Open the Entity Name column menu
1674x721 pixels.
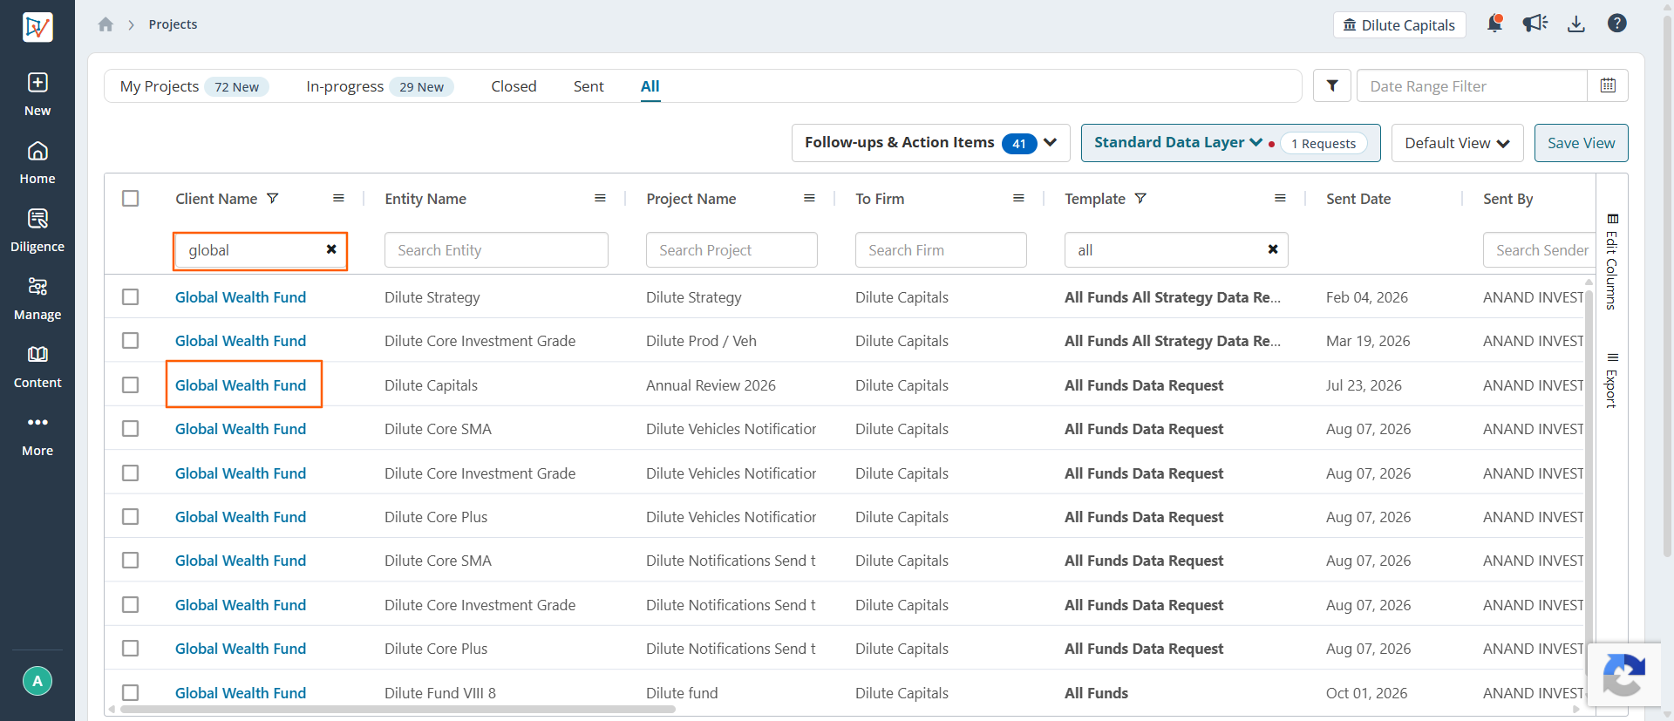[x=600, y=199]
